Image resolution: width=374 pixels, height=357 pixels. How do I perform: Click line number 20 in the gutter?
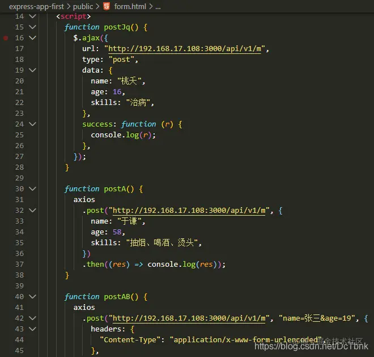(19, 81)
